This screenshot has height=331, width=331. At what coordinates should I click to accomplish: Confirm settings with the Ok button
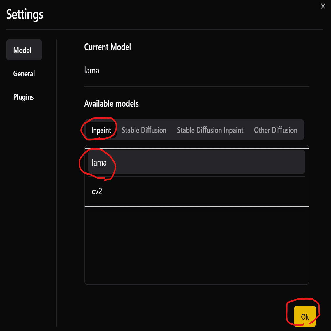(x=305, y=316)
